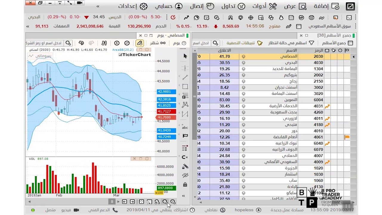
Task: Click the chart shift right arrow button
Action: [x=132, y=202]
